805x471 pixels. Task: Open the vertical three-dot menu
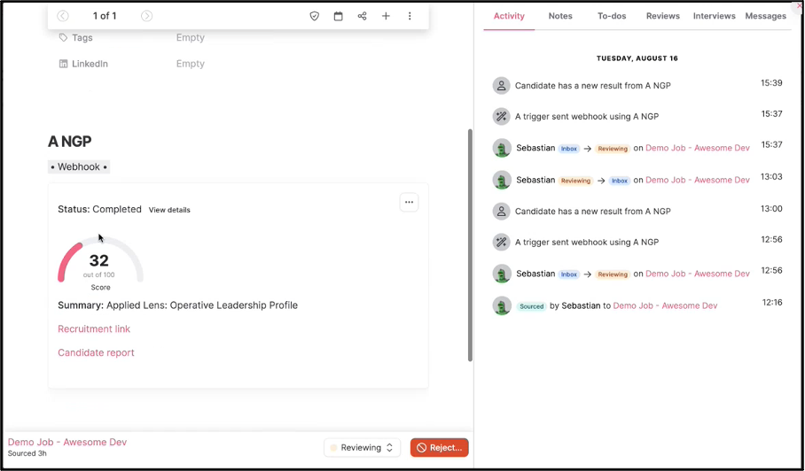(x=410, y=16)
